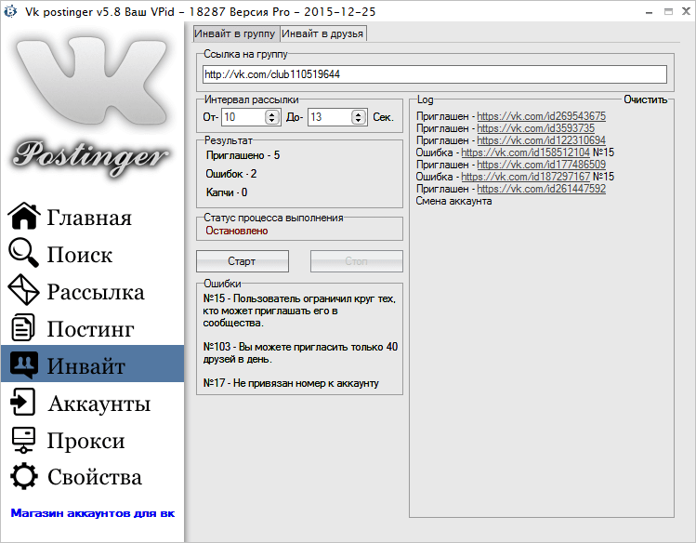Viewport: 696px width, 543px height.
Task: Open log link id3593735
Action: click(x=535, y=128)
